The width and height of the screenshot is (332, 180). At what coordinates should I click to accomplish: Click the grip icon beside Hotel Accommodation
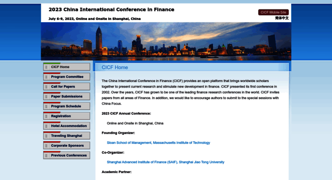point(47,126)
